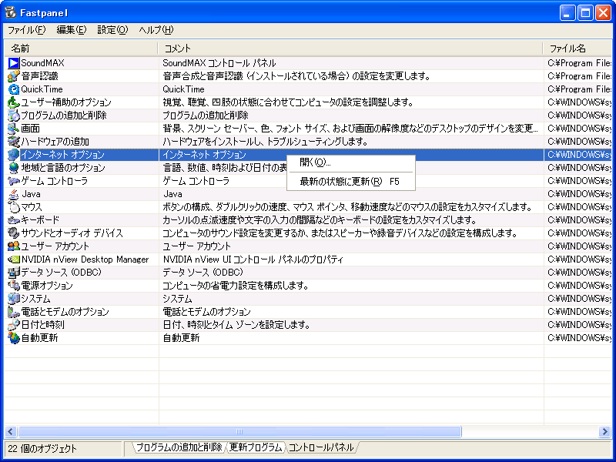Click the QuickTime icon in the list

click(14, 89)
